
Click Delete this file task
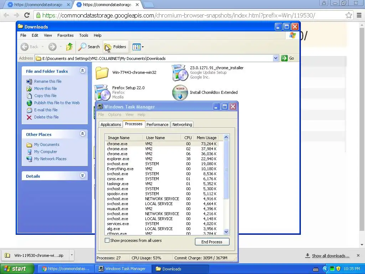(x=46, y=117)
